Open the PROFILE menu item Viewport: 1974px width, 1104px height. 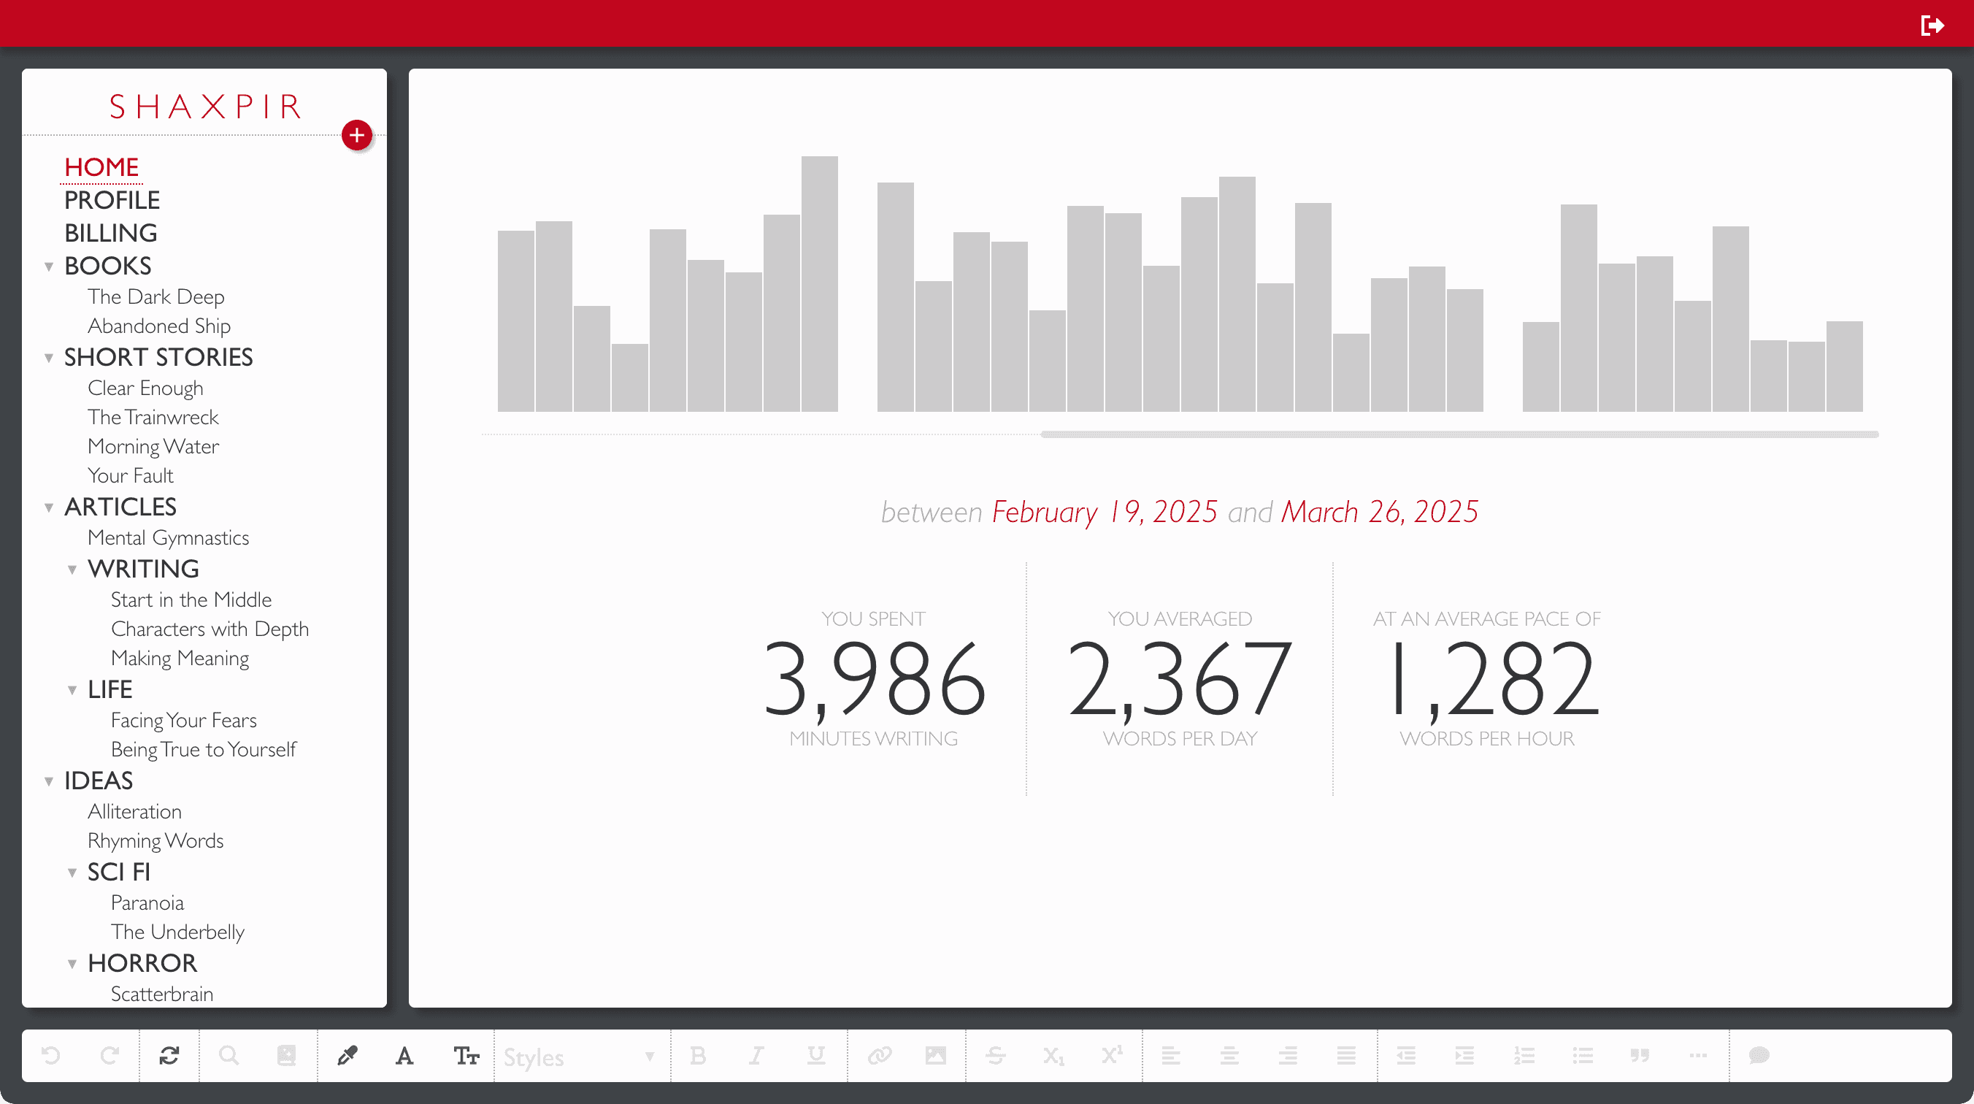pos(112,200)
